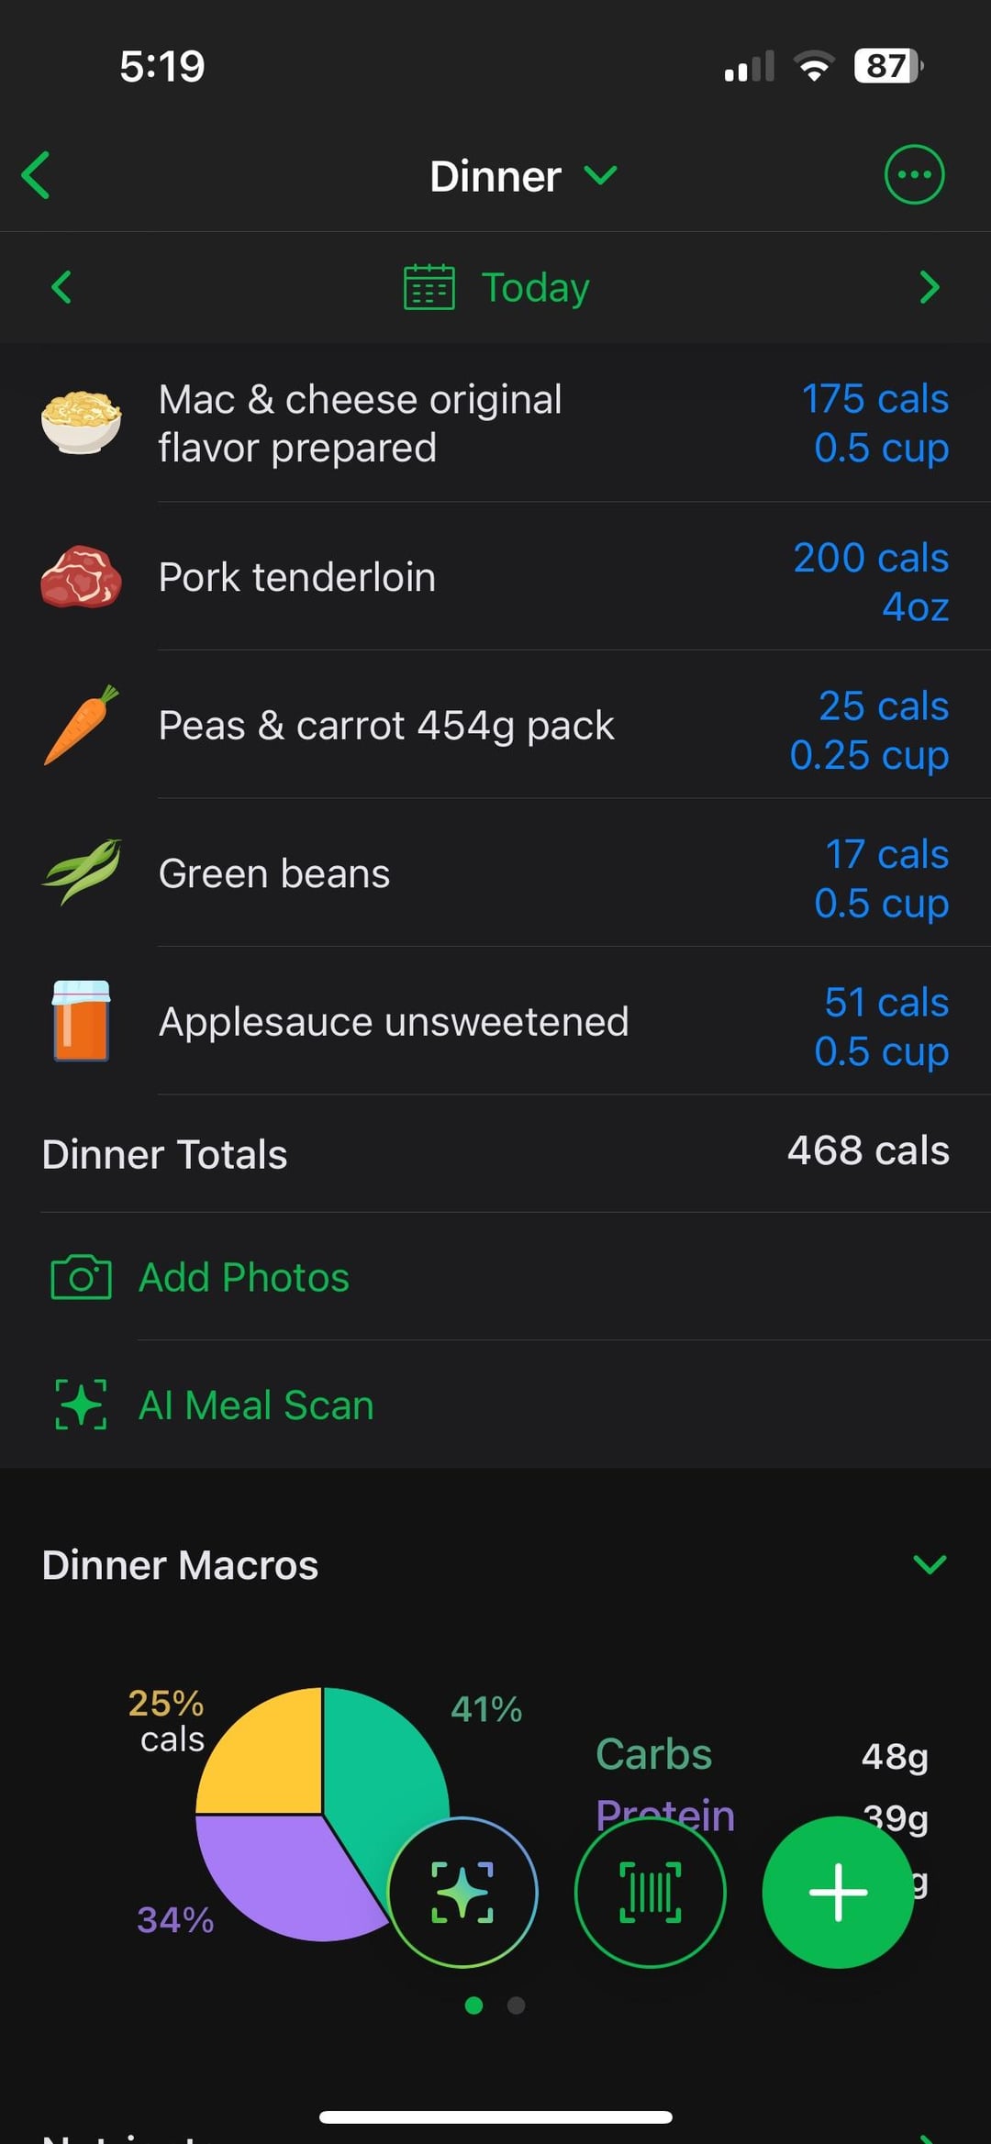
Task: Open the barcode scanner
Action: pos(650,1892)
